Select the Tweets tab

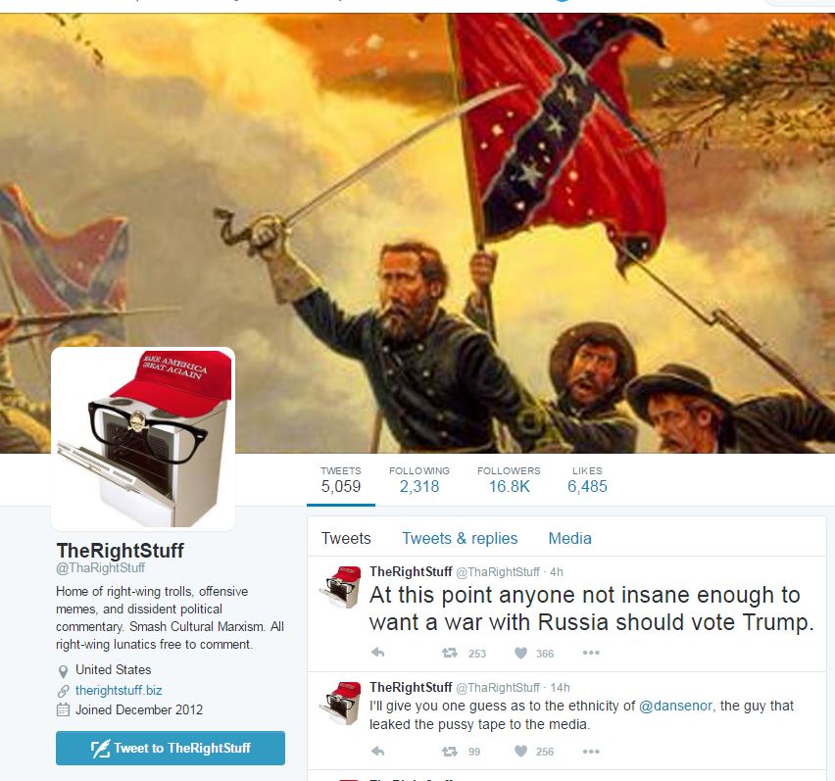pyautogui.click(x=346, y=538)
